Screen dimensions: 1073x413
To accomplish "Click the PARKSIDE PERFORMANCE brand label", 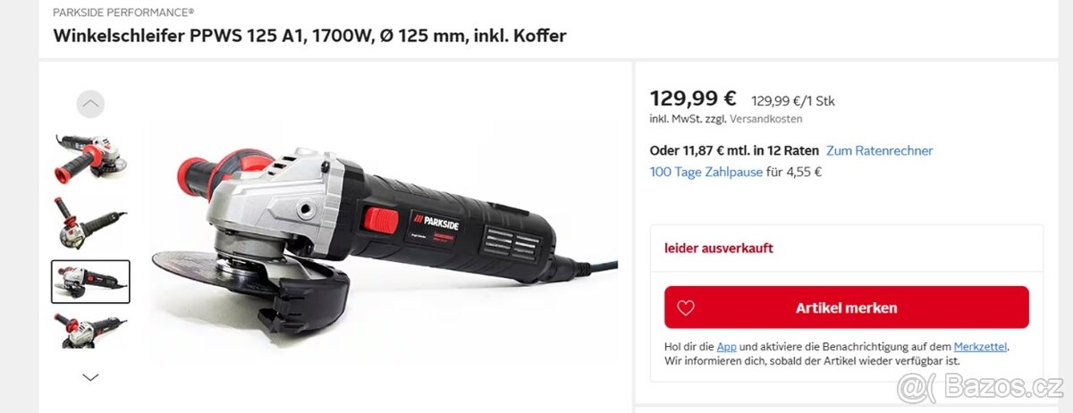I will point(123,13).
